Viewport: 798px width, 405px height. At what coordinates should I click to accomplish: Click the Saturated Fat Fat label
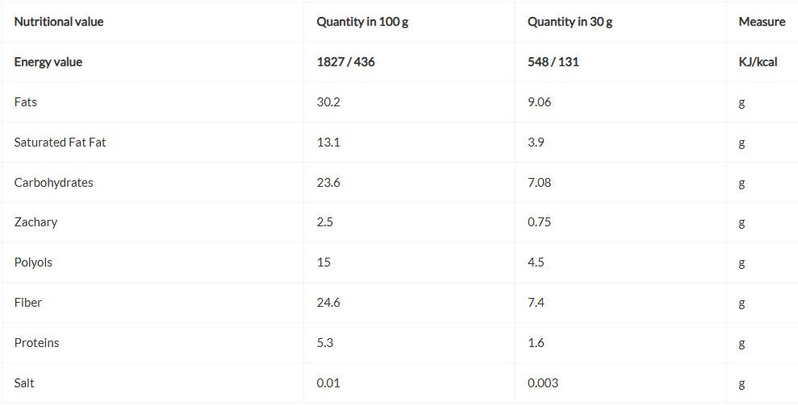point(60,143)
